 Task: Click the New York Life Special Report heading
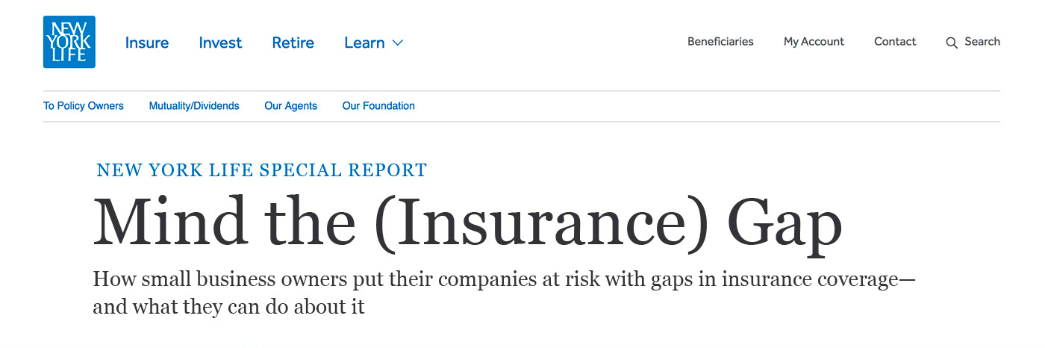pos(262,170)
